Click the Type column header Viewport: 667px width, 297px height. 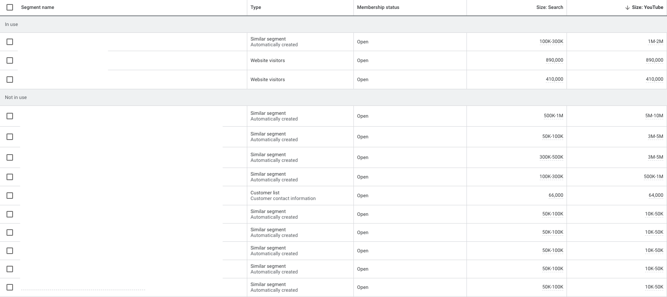tap(256, 7)
